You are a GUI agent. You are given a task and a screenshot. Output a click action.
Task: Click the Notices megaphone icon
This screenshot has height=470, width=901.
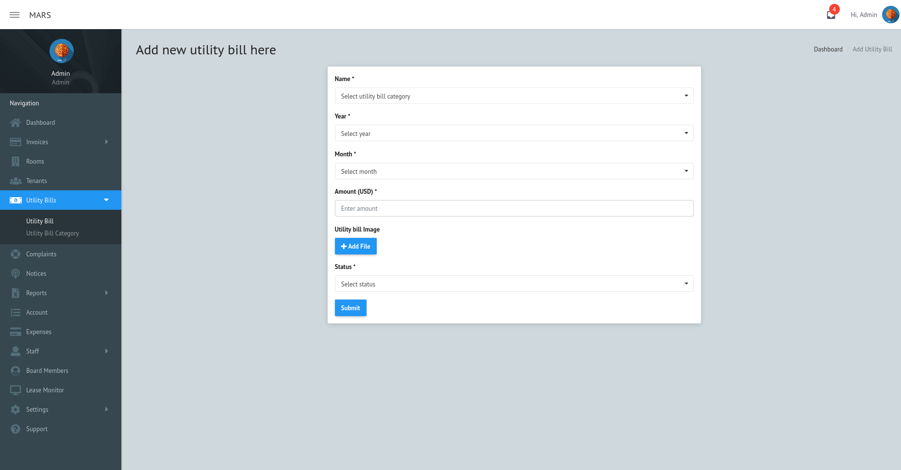click(16, 273)
